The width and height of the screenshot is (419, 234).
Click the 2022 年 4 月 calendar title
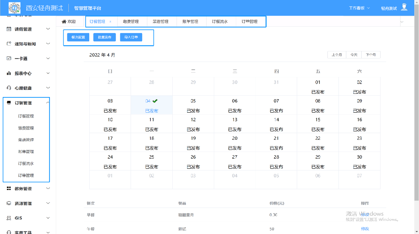point(102,55)
